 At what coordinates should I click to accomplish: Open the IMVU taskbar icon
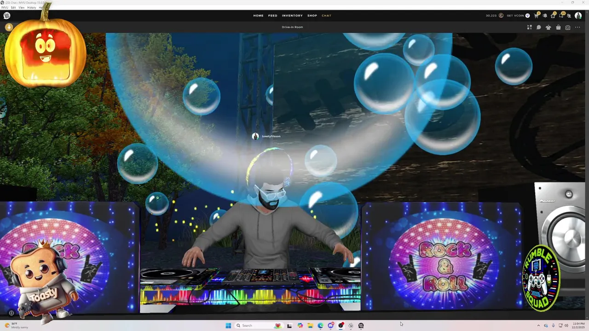tap(361, 325)
